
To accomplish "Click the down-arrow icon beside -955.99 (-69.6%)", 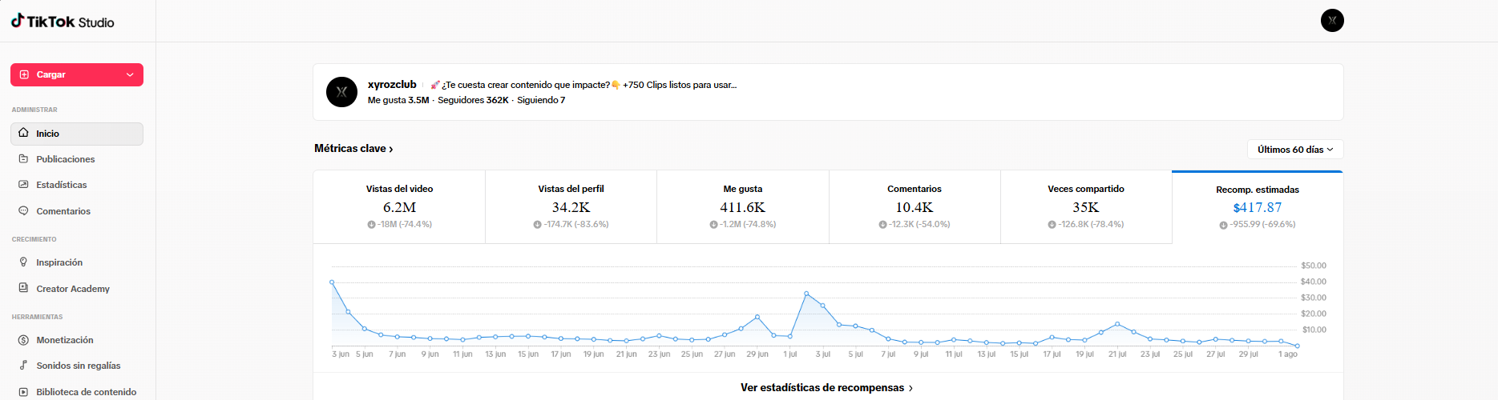I will 1223,225.
